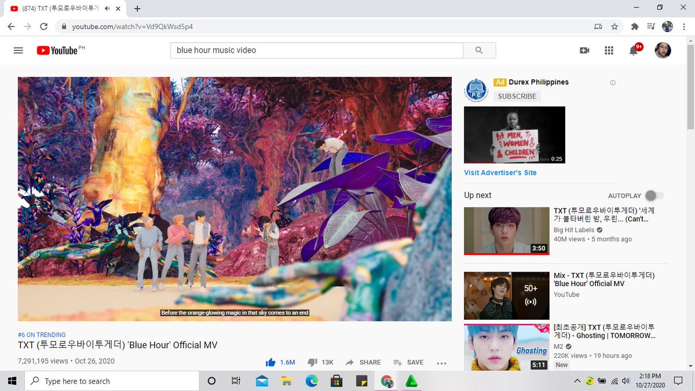Image resolution: width=695 pixels, height=391 pixels.
Task: Open the Windows Start menu
Action: pyautogui.click(x=12, y=381)
